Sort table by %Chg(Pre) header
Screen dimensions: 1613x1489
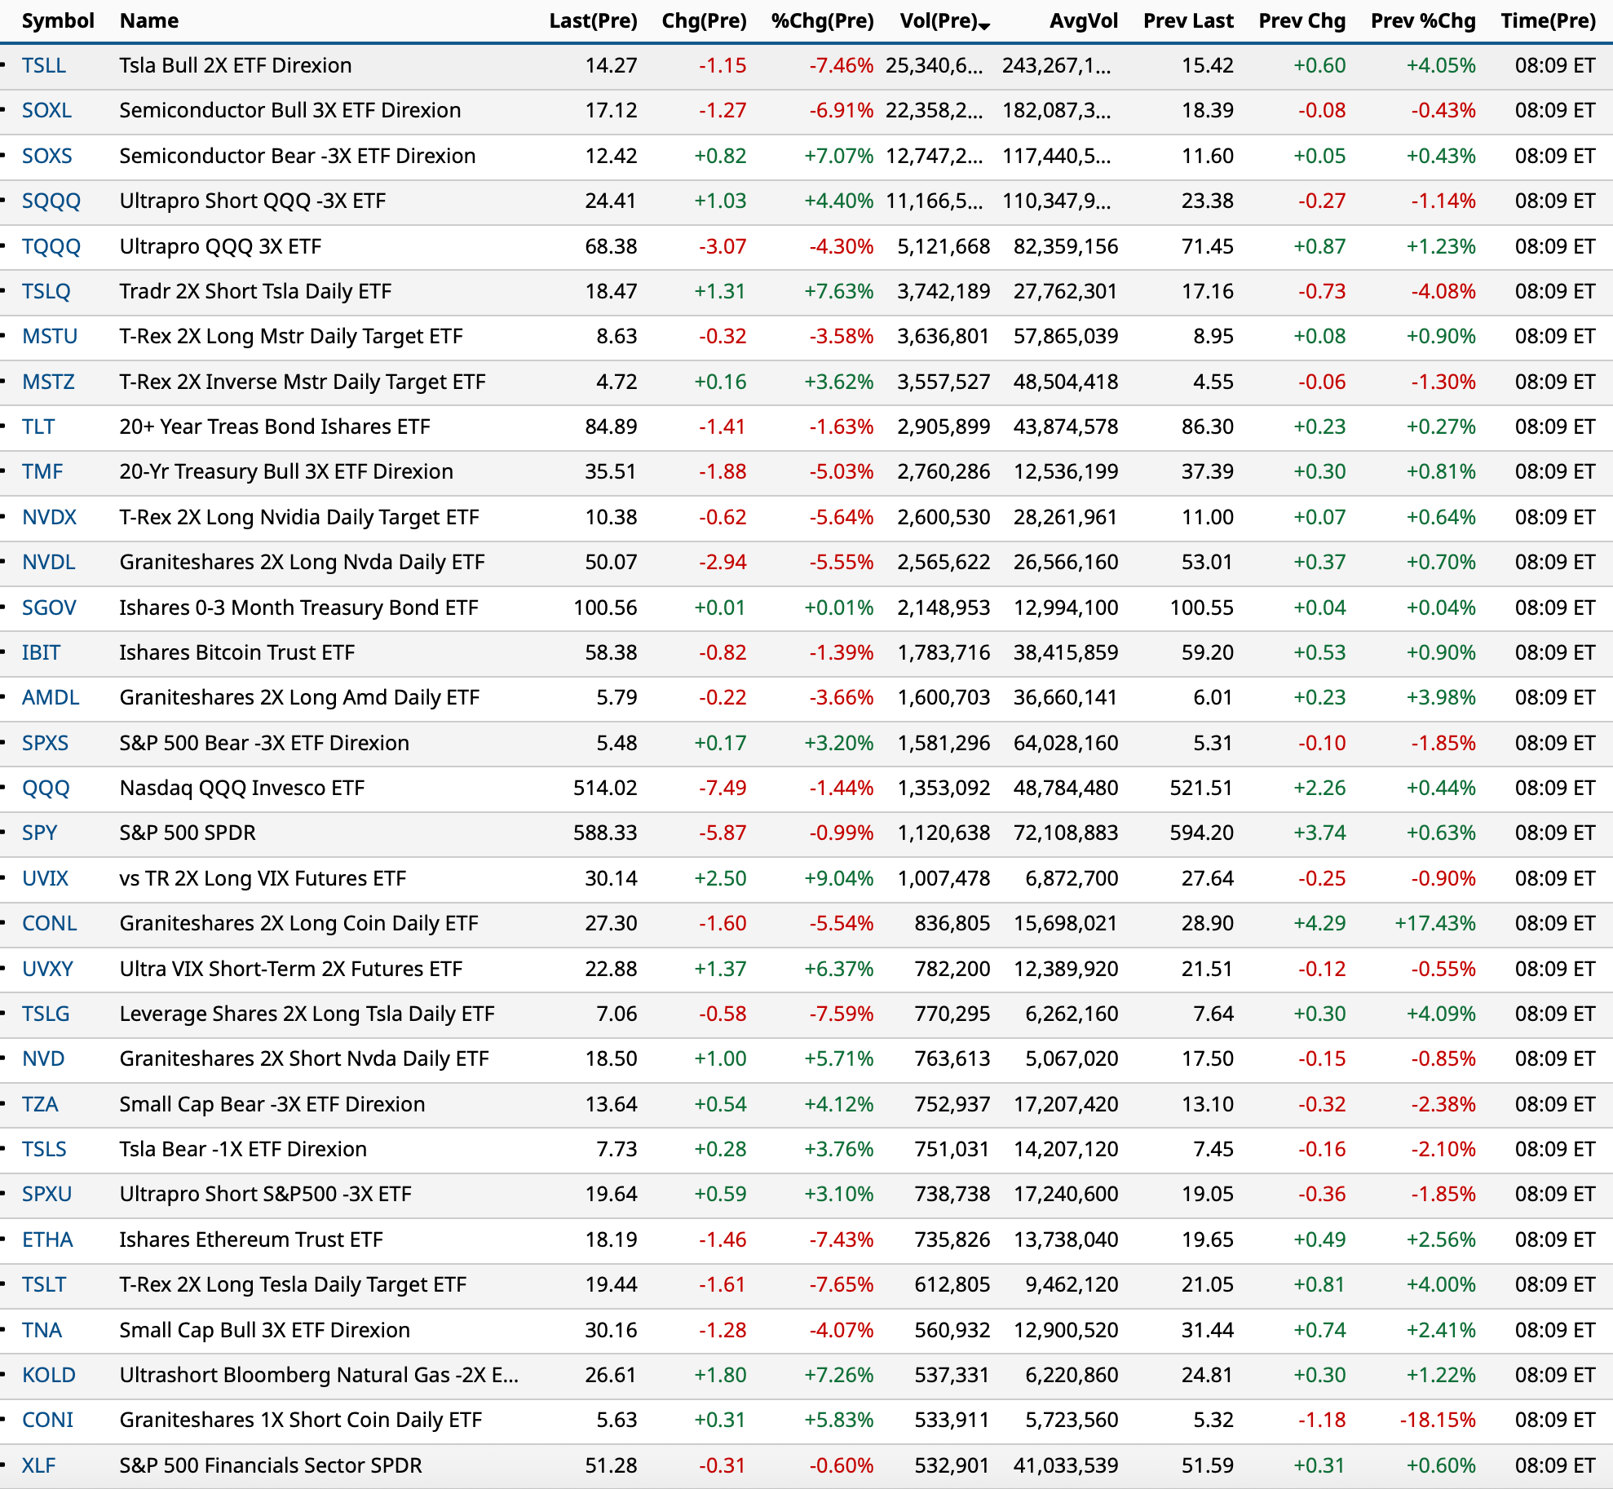(x=822, y=21)
